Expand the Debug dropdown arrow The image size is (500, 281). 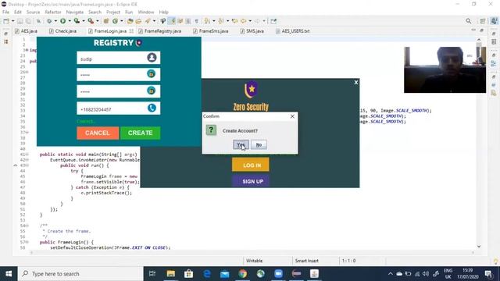pyautogui.click(x=55, y=21)
